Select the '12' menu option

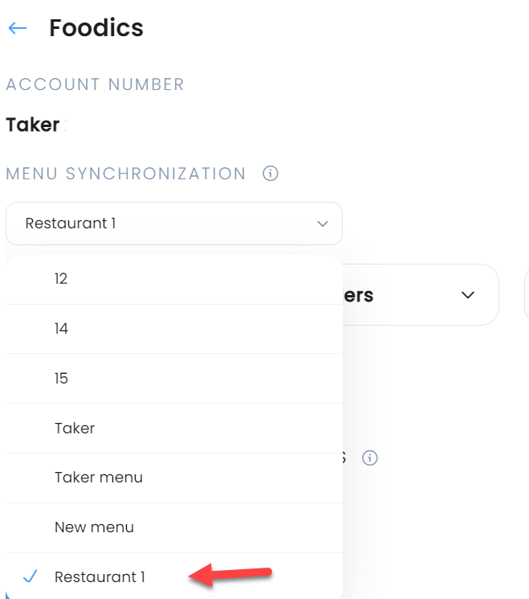coord(174,279)
